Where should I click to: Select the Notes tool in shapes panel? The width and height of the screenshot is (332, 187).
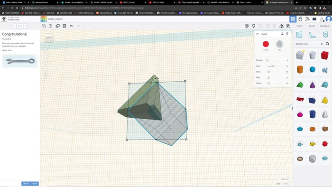325,35
